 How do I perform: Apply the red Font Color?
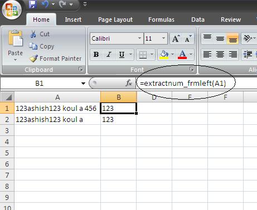pyautogui.click(x=182, y=55)
